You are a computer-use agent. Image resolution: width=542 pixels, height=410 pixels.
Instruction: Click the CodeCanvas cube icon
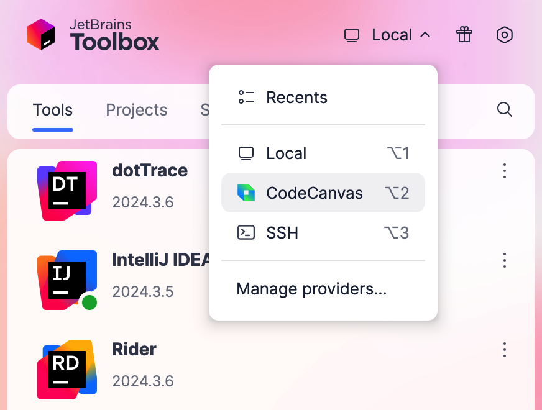247,193
